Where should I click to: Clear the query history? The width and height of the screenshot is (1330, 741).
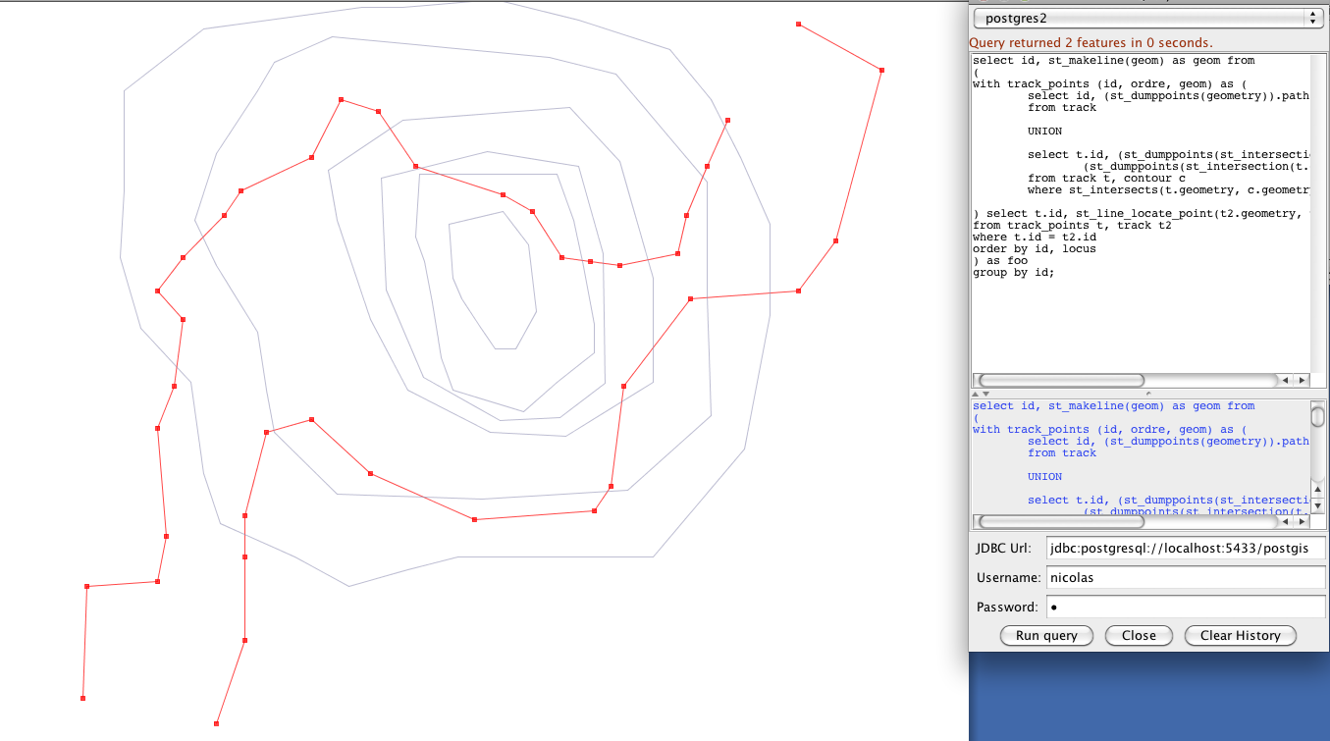(1240, 635)
